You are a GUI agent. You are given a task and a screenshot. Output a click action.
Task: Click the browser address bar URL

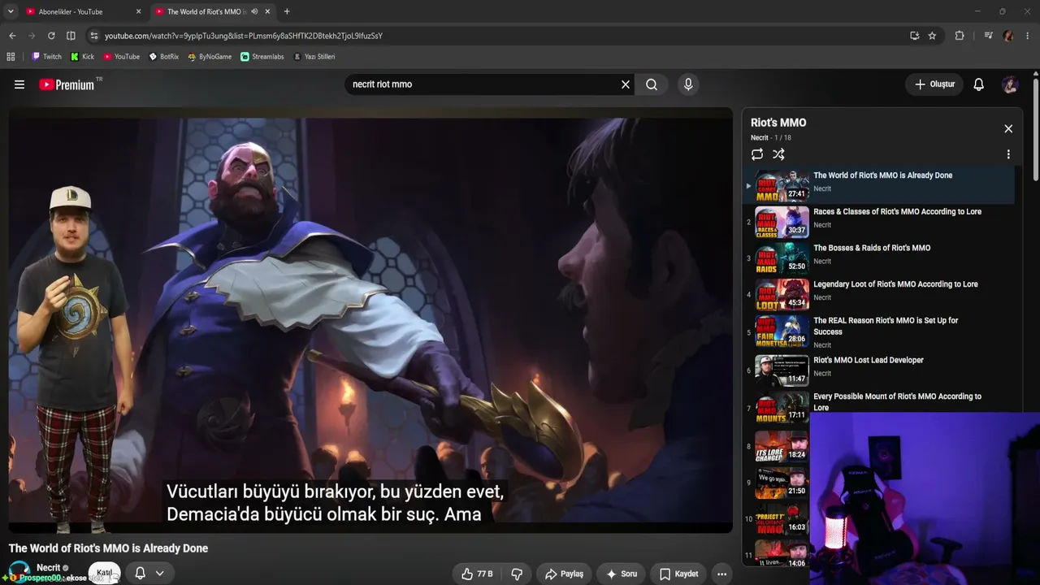[244, 36]
